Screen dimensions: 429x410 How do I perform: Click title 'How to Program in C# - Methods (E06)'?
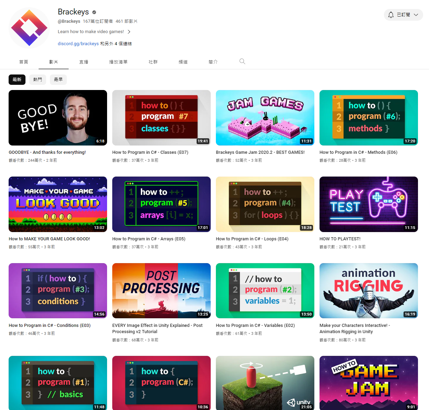[x=358, y=152]
